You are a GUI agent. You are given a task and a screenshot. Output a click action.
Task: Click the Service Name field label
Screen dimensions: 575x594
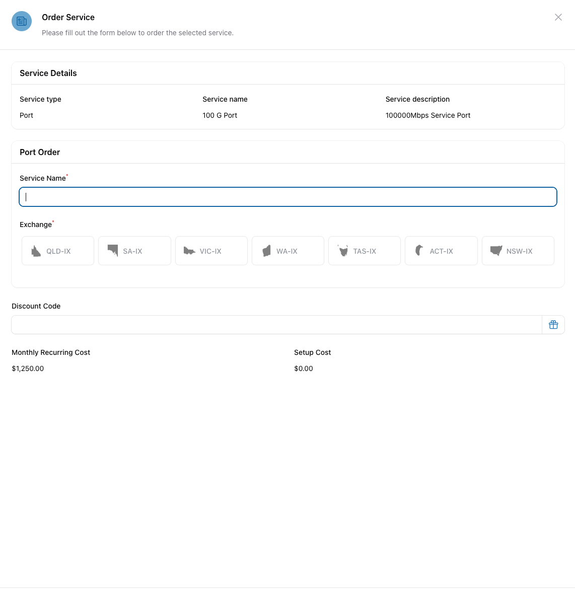[x=43, y=178]
